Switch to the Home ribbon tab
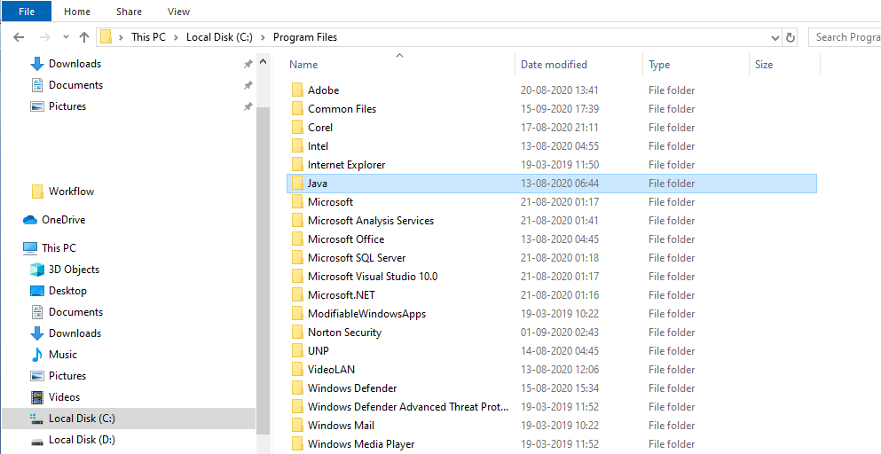The height and width of the screenshot is (454, 881). click(77, 12)
